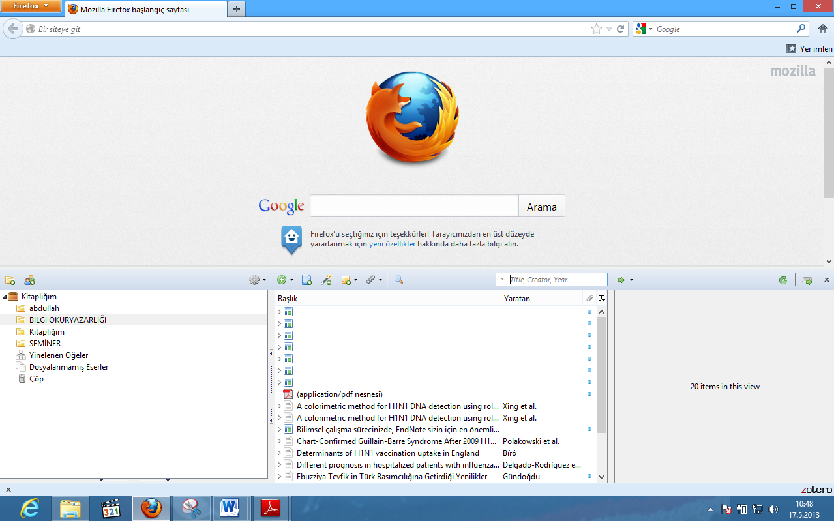
Task: Go to the Firefox home page
Action: 822,29
